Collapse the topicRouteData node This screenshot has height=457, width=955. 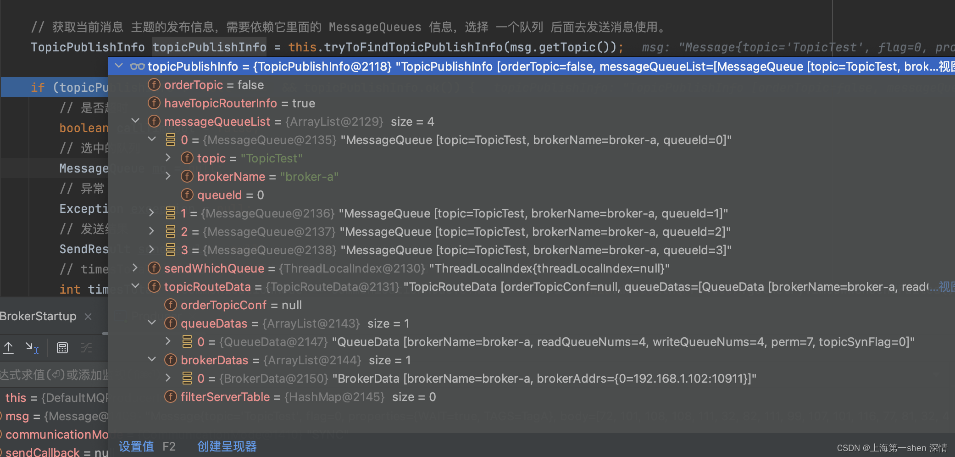pos(135,286)
